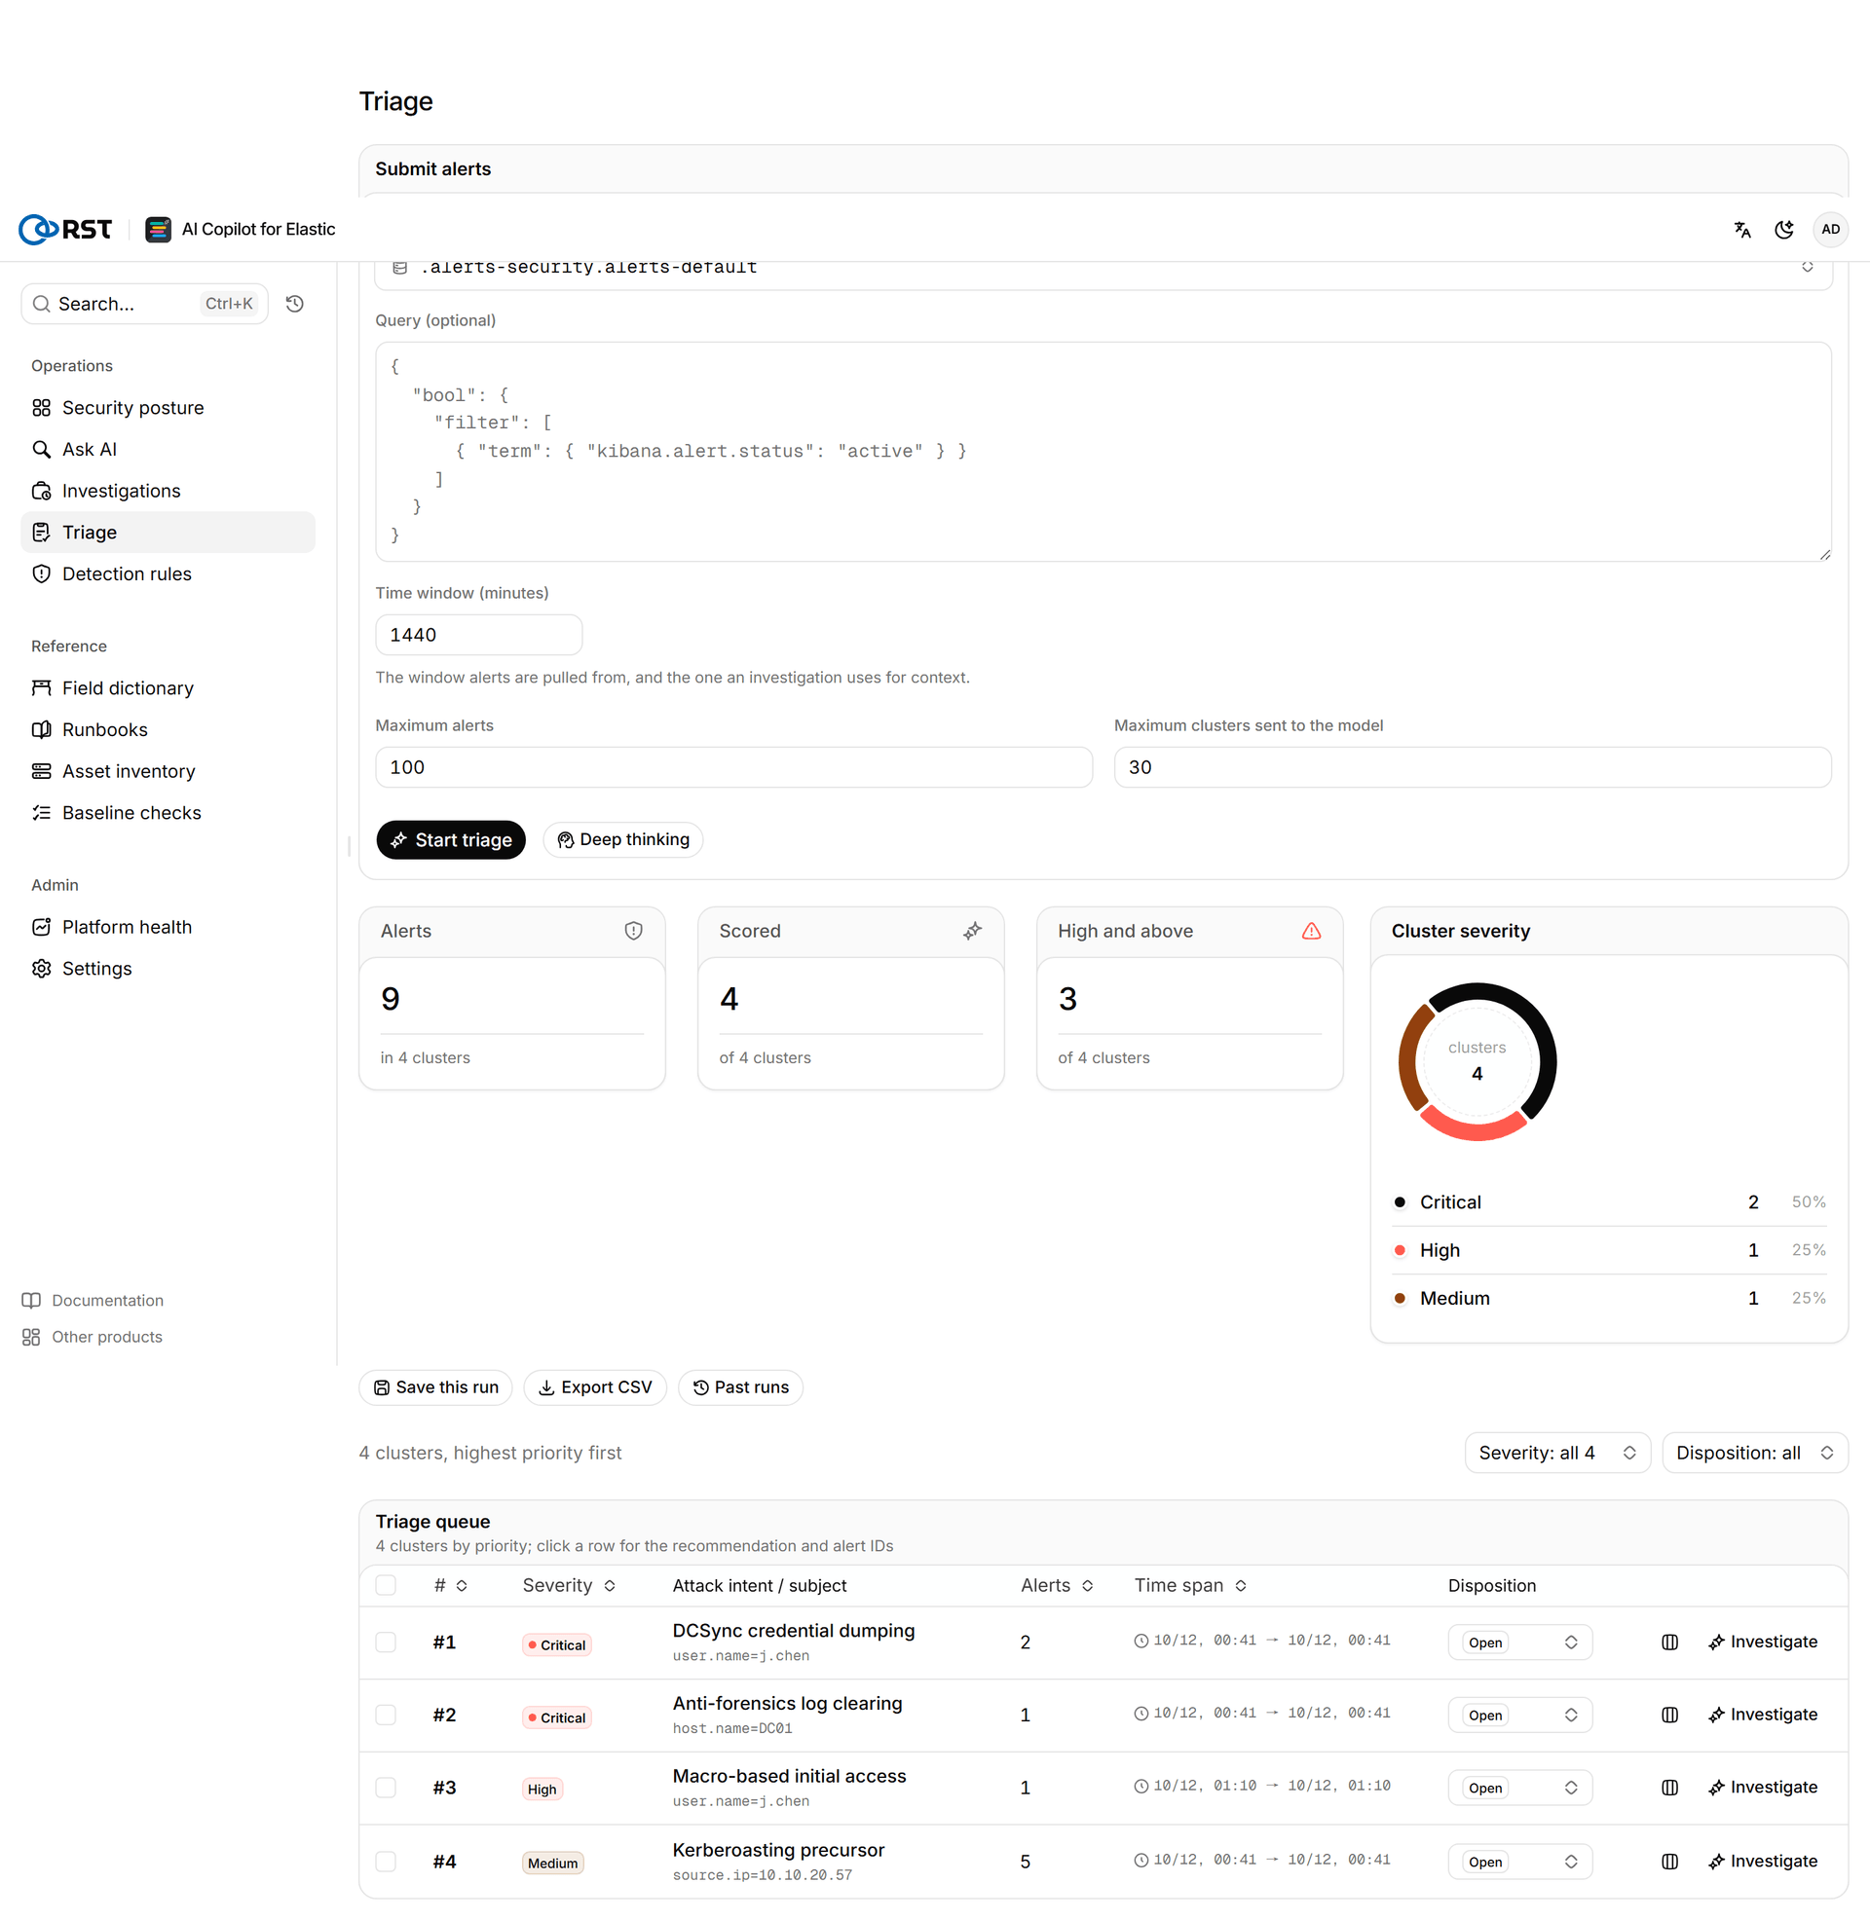View Past runs
This screenshot has width=1870, height=1920.
click(740, 1387)
